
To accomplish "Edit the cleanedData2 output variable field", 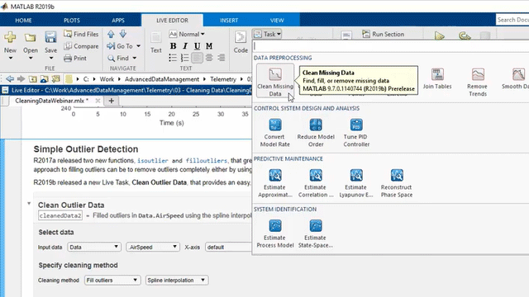I will (x=60, y=215).
